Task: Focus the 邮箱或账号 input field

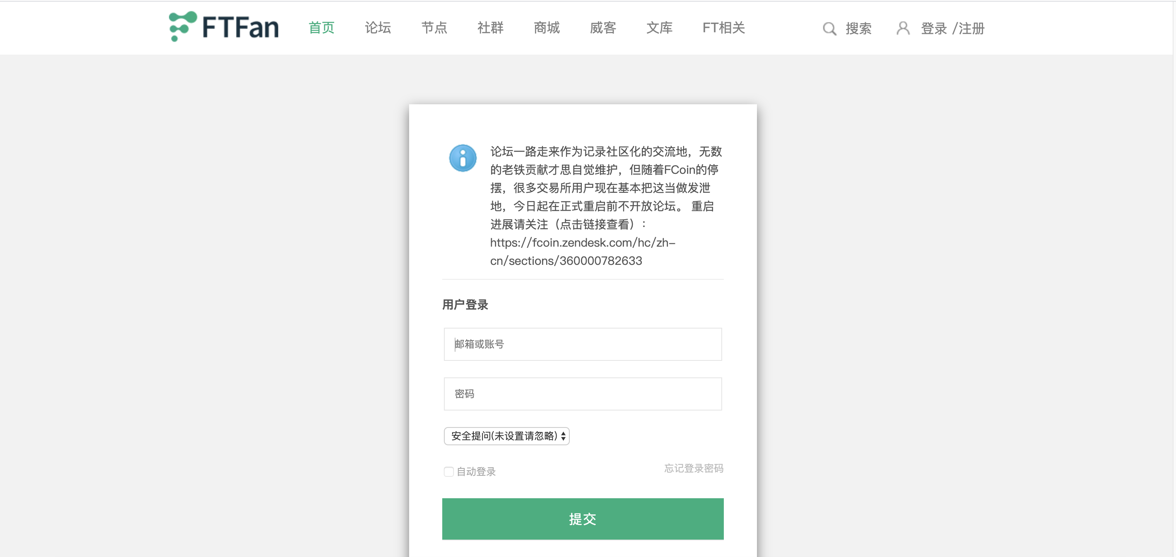Action: [583, 344]
